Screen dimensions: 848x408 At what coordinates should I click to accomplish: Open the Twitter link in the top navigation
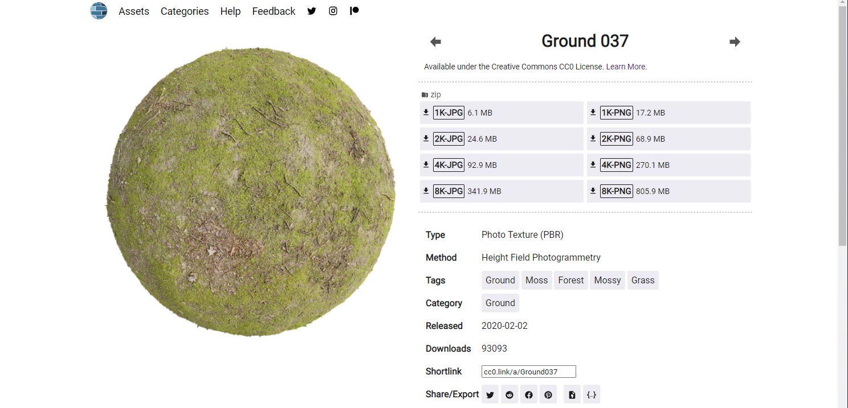312,11
